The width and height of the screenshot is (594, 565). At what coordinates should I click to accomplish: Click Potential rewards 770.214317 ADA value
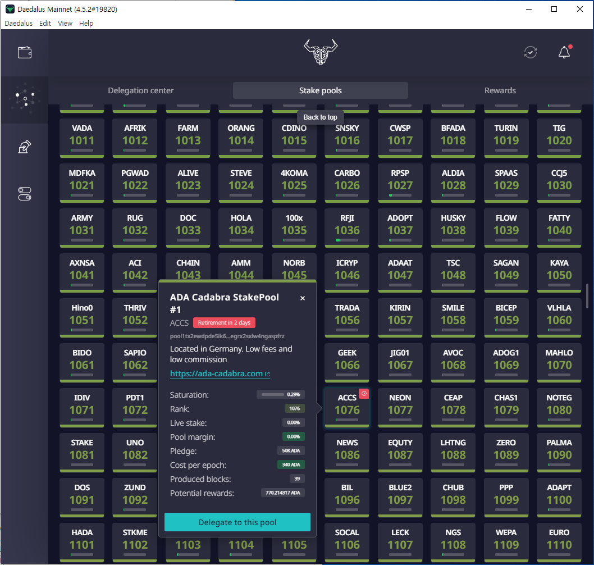(282, 493)
